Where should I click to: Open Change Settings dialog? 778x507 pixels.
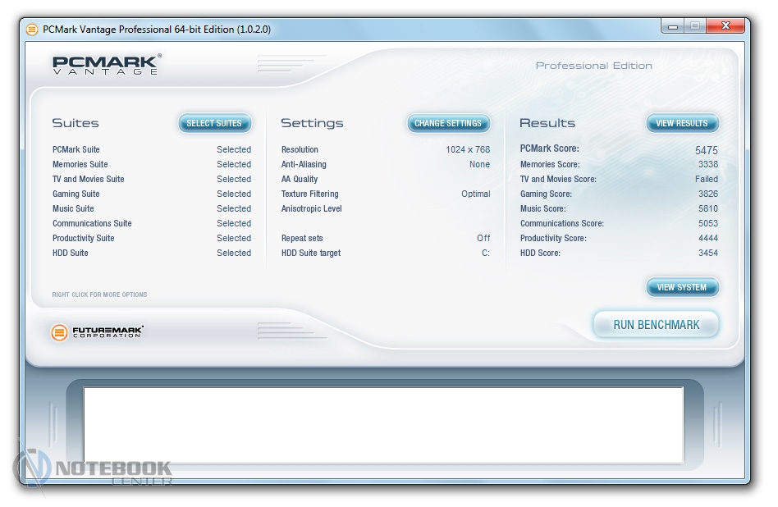point(449,123)
